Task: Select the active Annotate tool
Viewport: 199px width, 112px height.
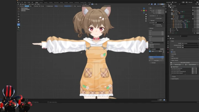Action: coord(19,25)
